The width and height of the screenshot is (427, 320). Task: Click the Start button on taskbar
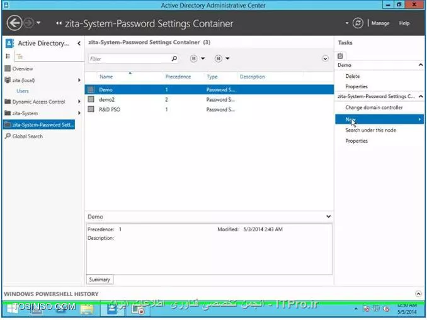click(11, 309)
